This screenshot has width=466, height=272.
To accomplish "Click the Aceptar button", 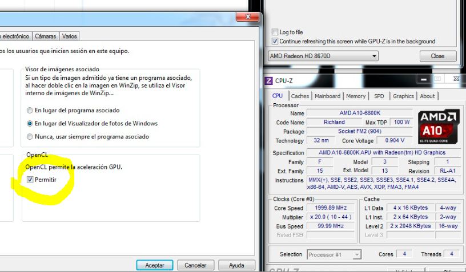I will point(155,265).
